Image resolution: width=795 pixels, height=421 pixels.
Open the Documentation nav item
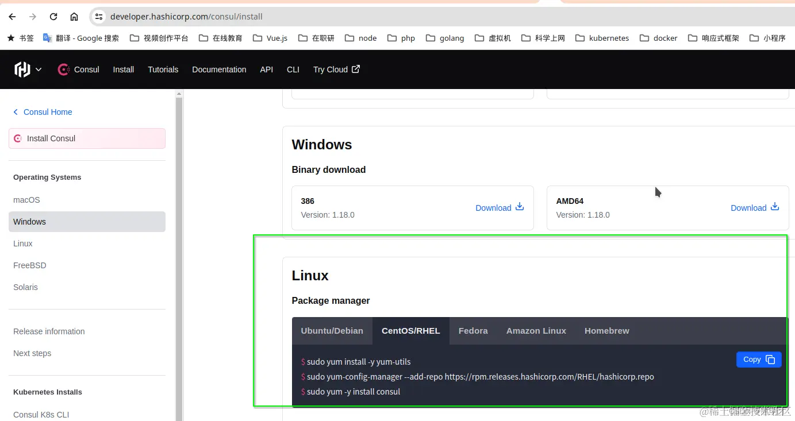[219, 69]
